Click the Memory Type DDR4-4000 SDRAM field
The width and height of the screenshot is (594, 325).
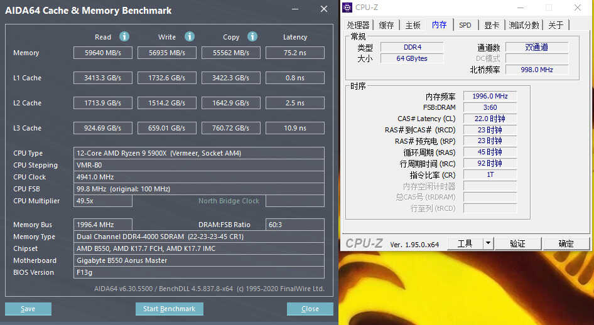199,237
